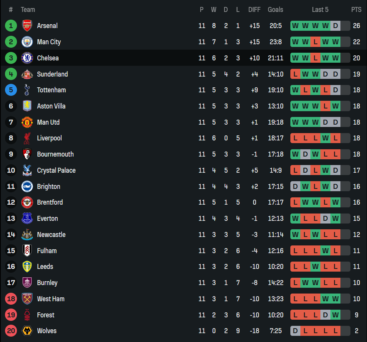This screenshot has height=342, width=367.
Task: Click the Wolves wolf-head badge
Action: [x=27, y=331]
